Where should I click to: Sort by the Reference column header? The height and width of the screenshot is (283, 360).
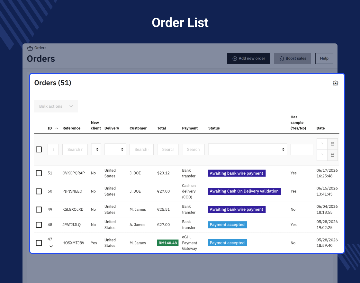tap(71, 128)
